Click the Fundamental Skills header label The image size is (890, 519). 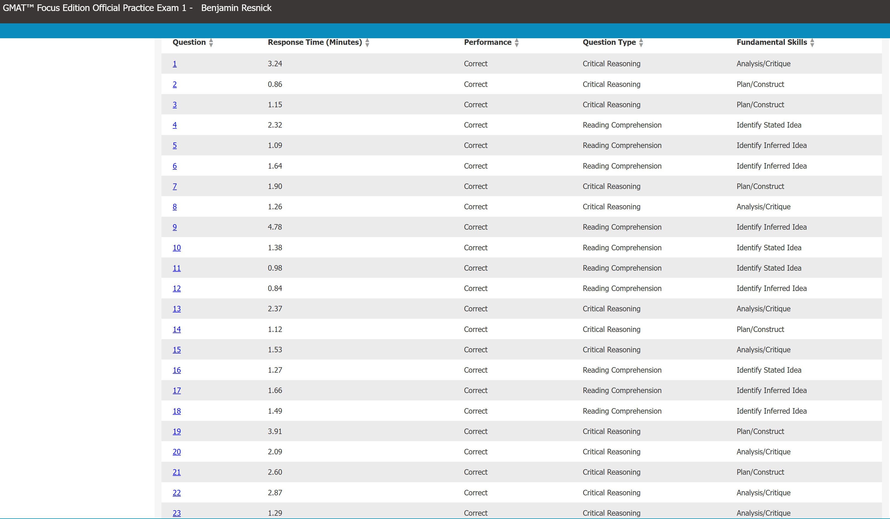click(772, 42)
